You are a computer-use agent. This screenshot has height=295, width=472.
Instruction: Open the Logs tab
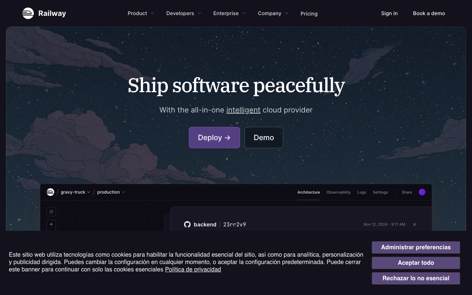(x=362, y=192)
